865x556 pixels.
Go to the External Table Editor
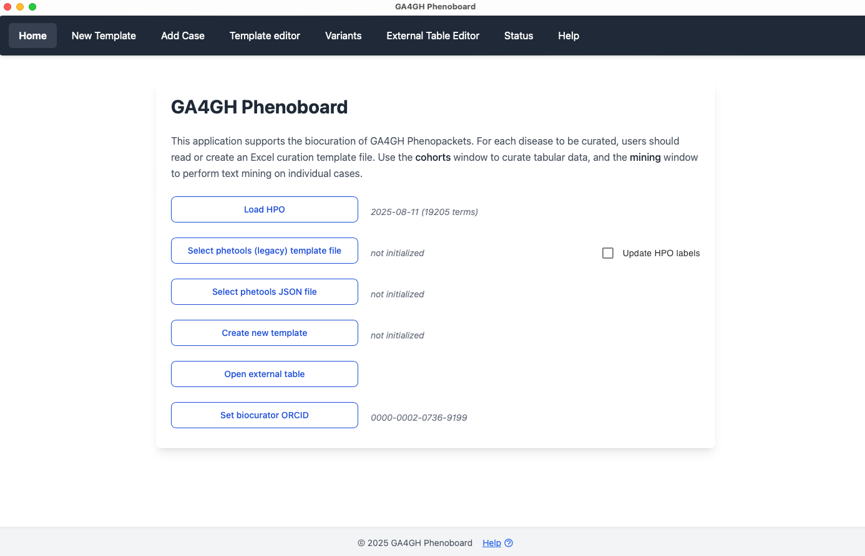tap(433, 36)
